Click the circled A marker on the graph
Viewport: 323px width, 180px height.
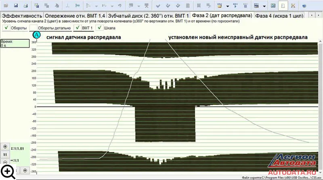(37, 35)
